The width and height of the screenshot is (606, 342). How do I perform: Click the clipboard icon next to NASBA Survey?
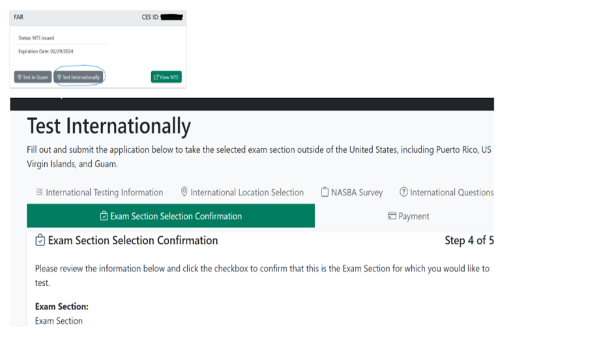point(325,192)
